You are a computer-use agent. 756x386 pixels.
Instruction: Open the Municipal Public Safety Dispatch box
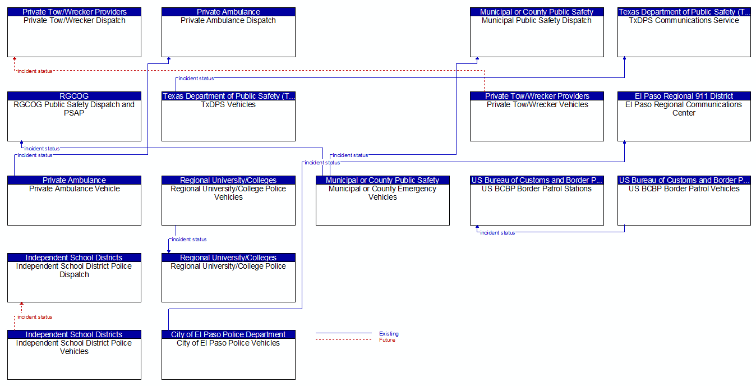(537, 33)
